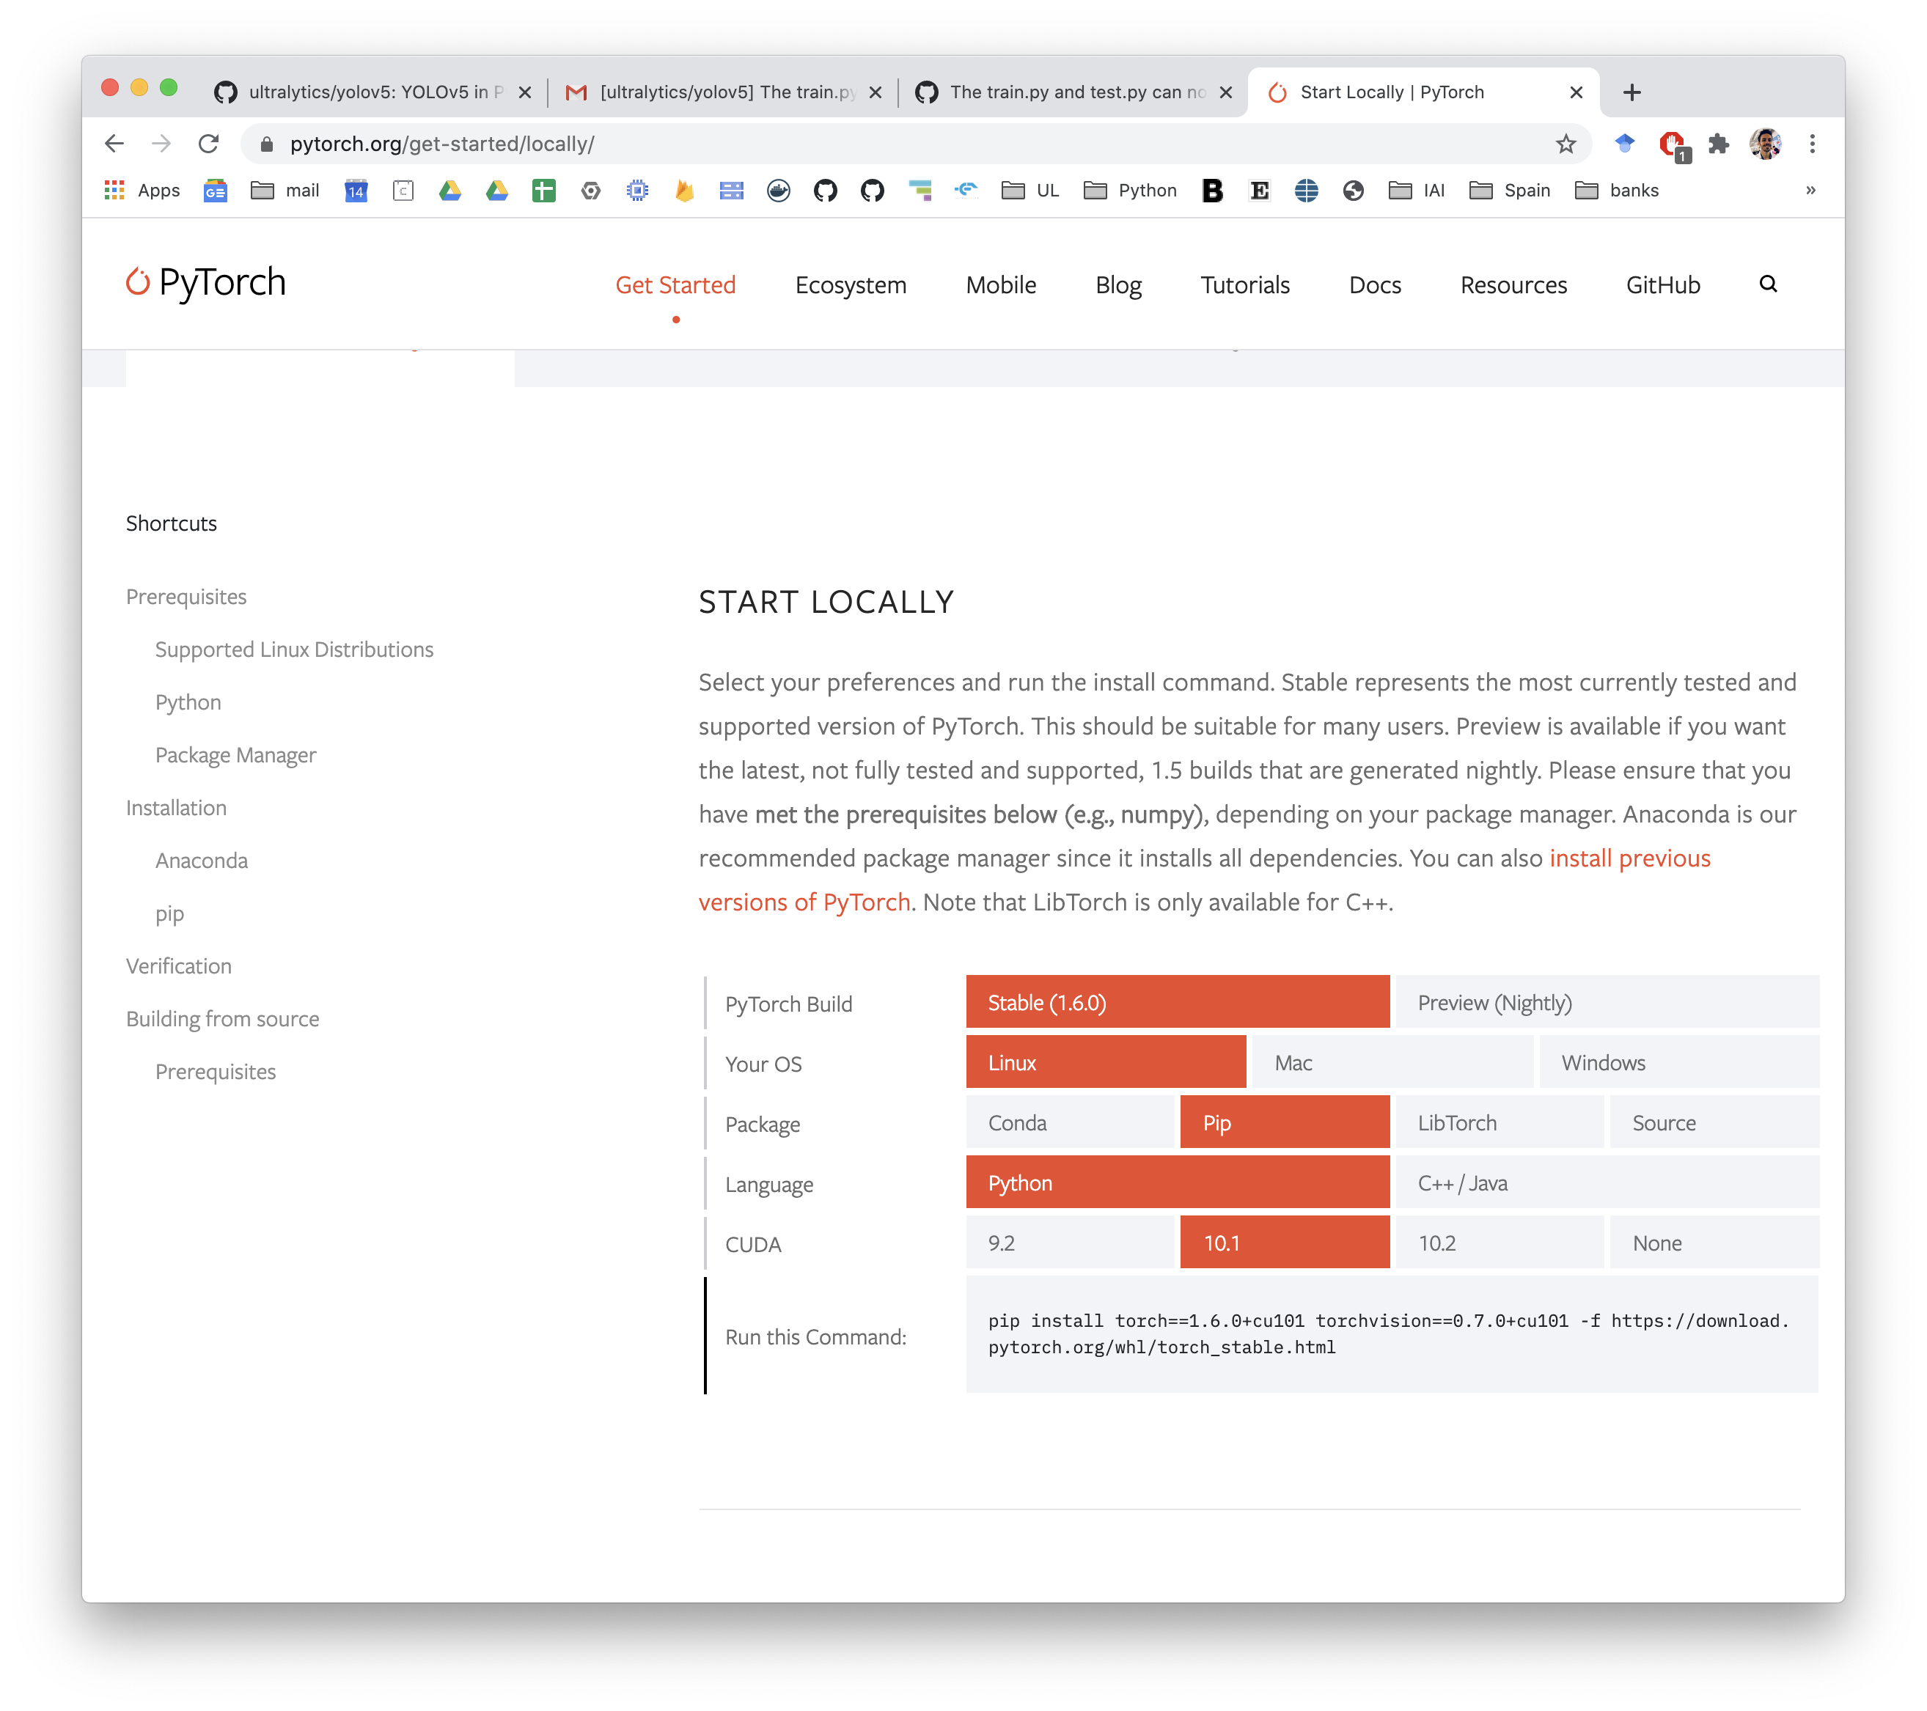
Task: Open the Docker whale bookmark icon
Action: 779,191
